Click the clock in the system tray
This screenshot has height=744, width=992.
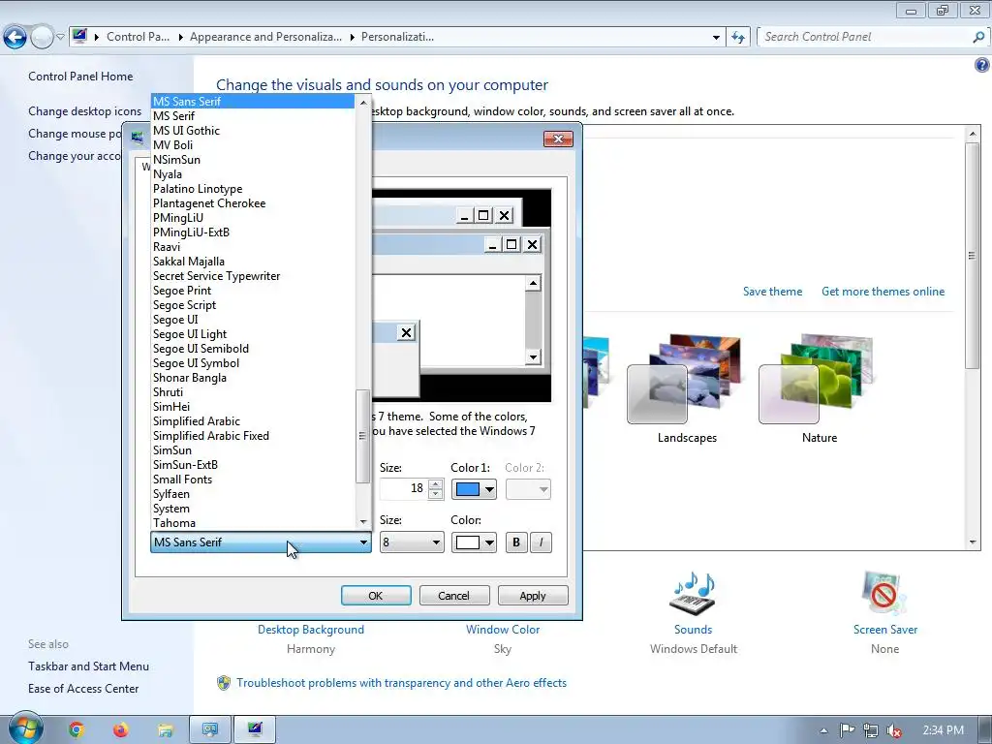(x=943, y=730)
